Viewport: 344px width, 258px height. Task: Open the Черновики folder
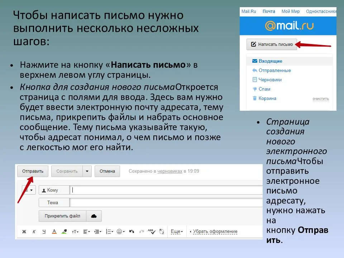point(270,80)
